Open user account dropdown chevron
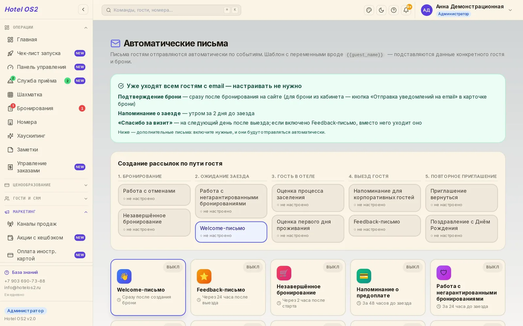 pyautogui.click(x=510, y=10)
